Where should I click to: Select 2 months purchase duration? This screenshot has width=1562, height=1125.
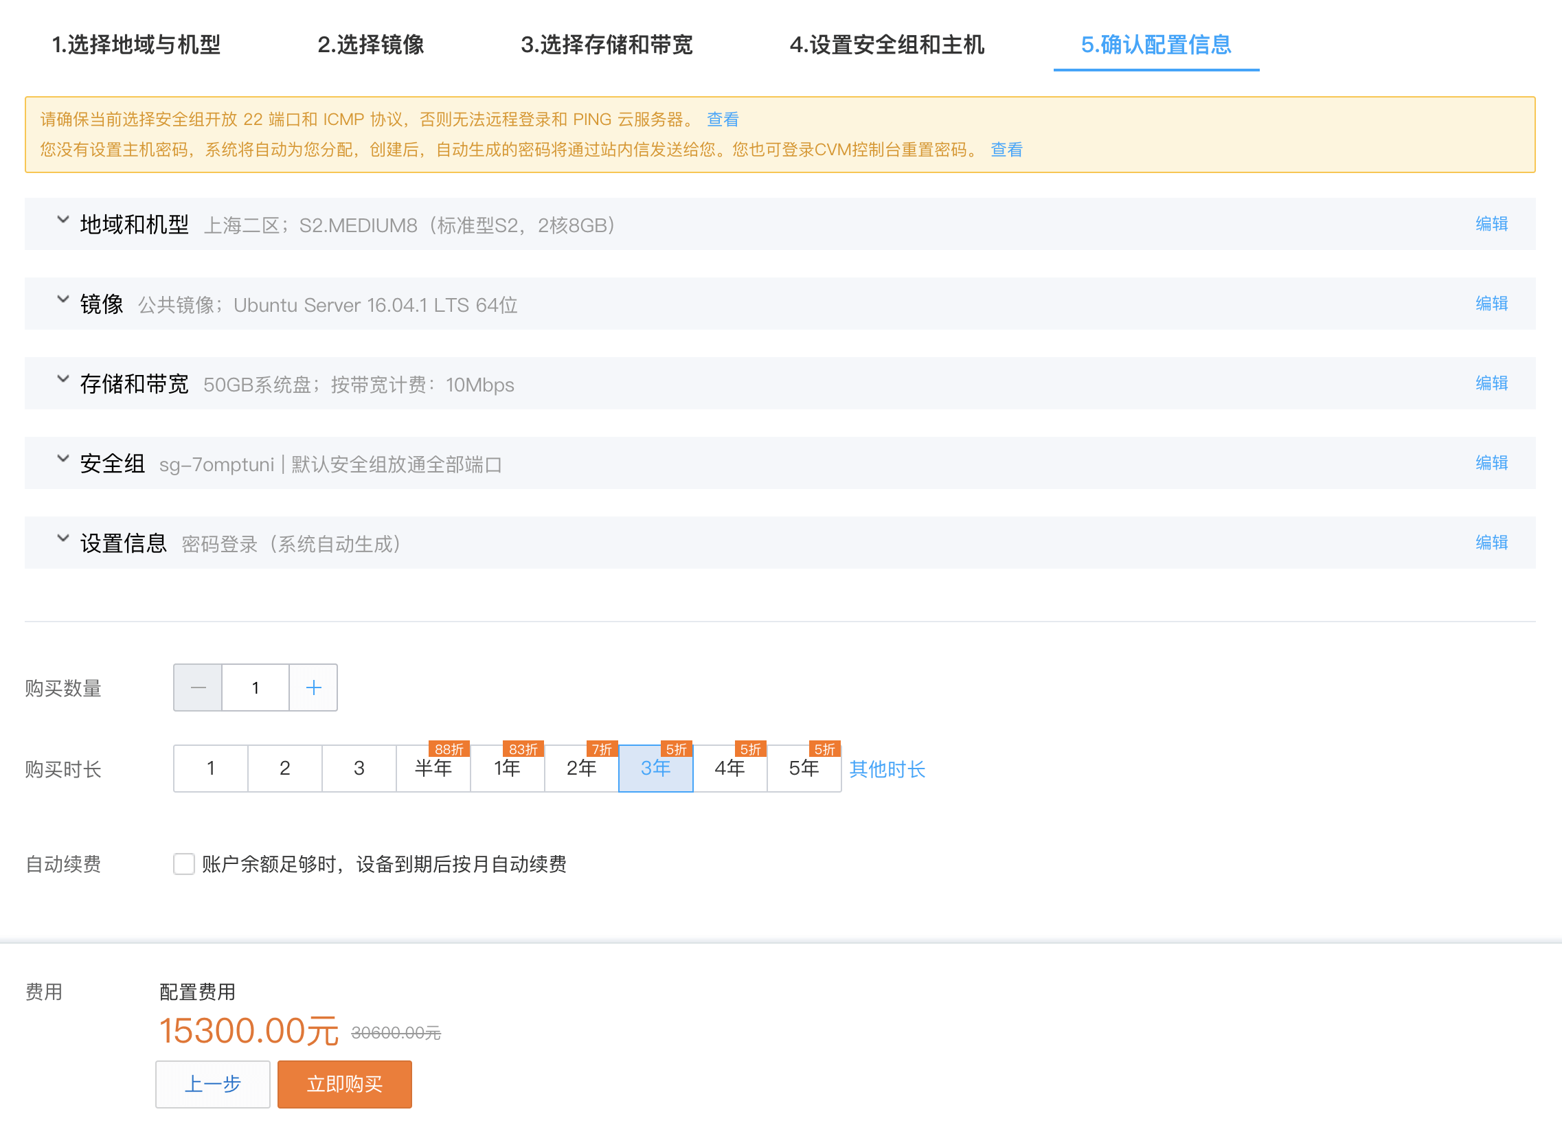tap(285, 769)
